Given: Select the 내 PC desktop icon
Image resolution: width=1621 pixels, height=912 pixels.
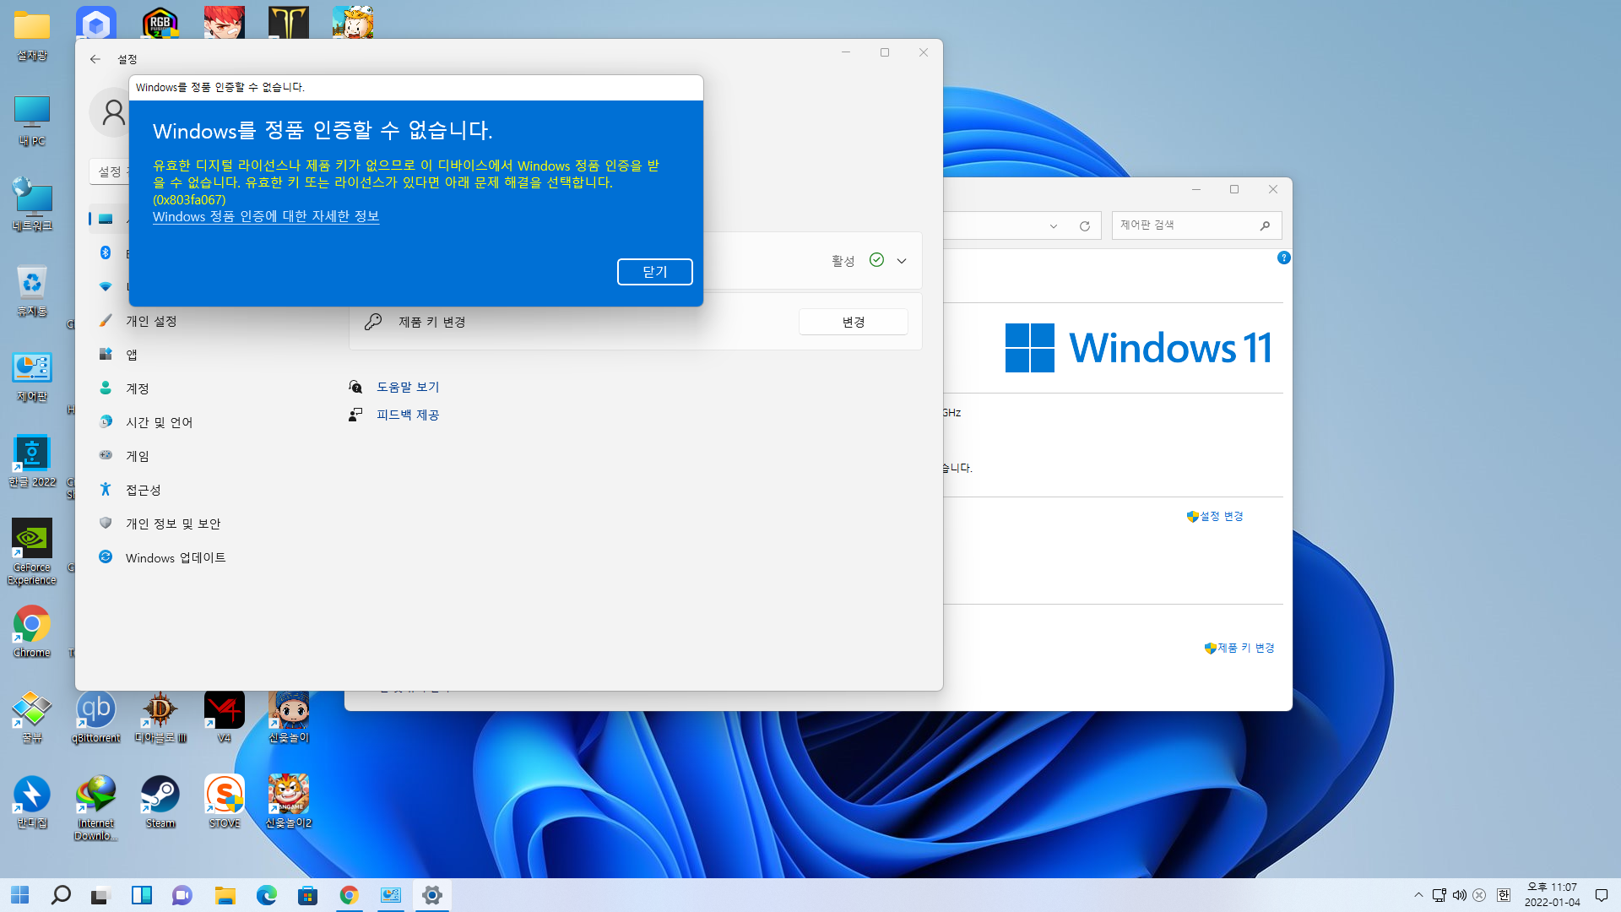Looking at the screenshot, I should pos(32,120).
